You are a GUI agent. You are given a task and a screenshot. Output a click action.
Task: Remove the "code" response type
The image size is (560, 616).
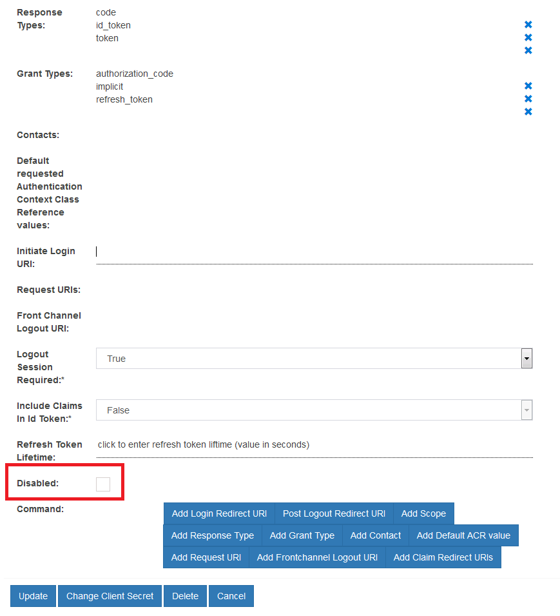(528, 24)
